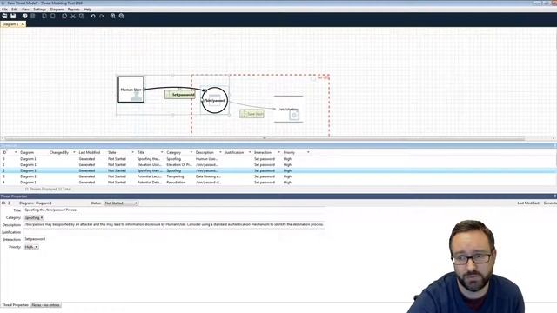Open the Justification column filter dropdown
The image size is (557, 313).
point(250,153)
